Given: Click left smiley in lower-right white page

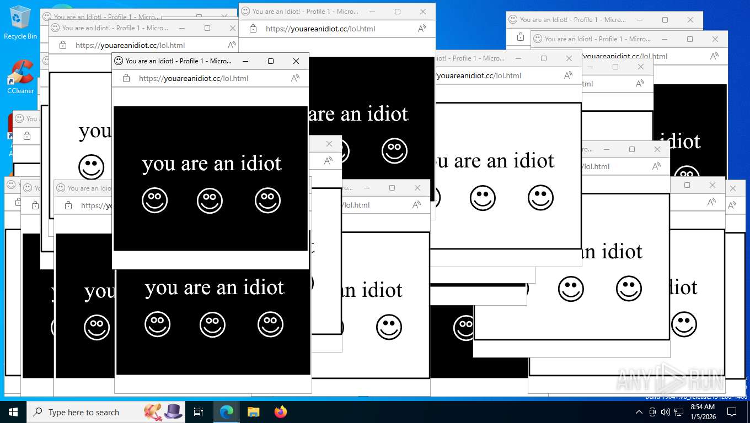Looking at the screenshot, I should (x=571, y=289).
